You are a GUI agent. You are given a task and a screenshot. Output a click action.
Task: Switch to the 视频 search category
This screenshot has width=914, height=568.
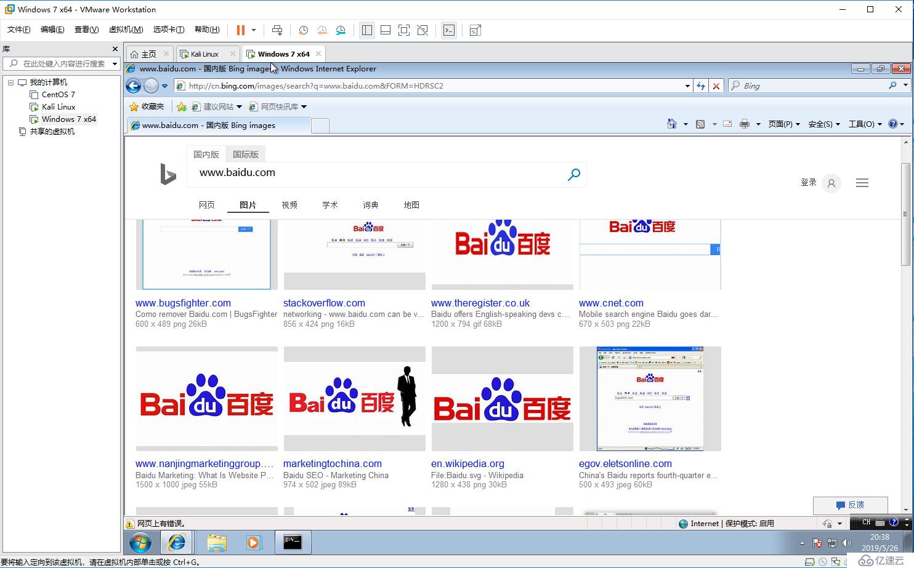click(289, 205)
